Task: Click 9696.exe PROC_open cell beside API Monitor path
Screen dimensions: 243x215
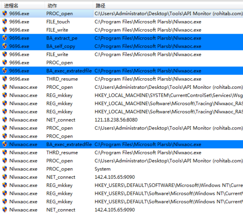Action: coord(60,13)
